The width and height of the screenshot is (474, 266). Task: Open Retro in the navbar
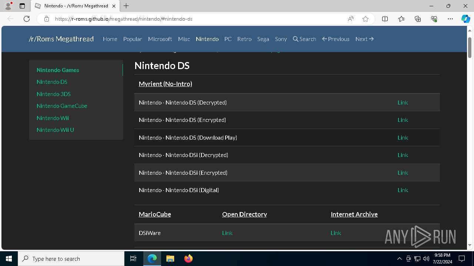pos(244,39)
